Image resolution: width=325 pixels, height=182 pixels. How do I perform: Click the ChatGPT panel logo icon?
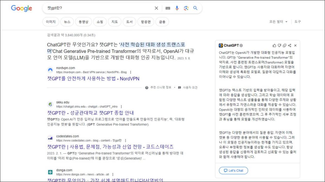point(221,45)
